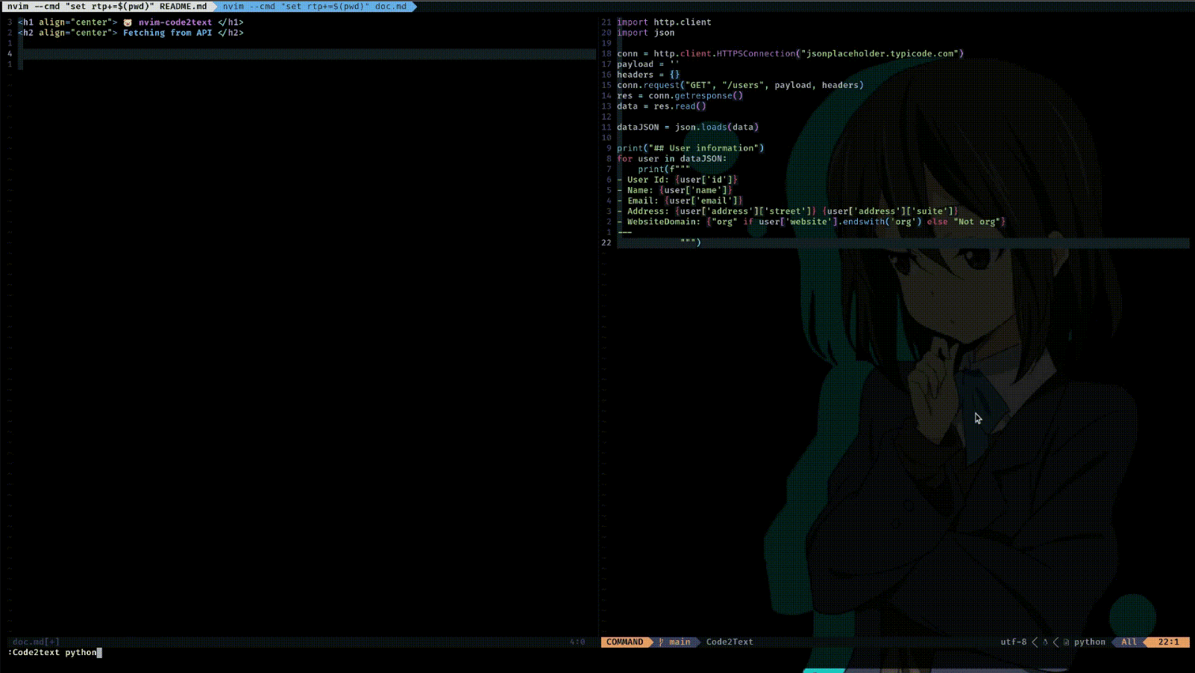Image resolution: width=1195 pixels, height=673 pixels.
Task: Click the git branch icon before main
Action: (661, 642)
